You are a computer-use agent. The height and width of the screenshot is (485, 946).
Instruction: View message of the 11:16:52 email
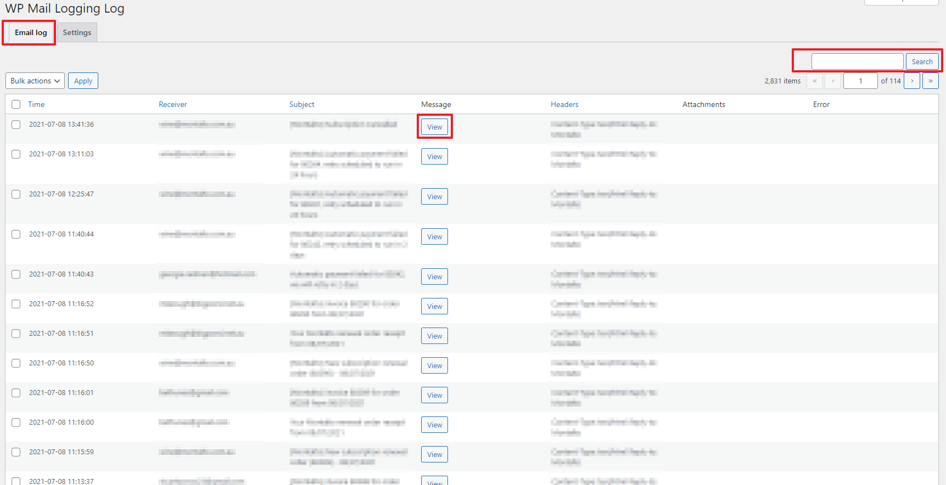(x=434, y=306)
